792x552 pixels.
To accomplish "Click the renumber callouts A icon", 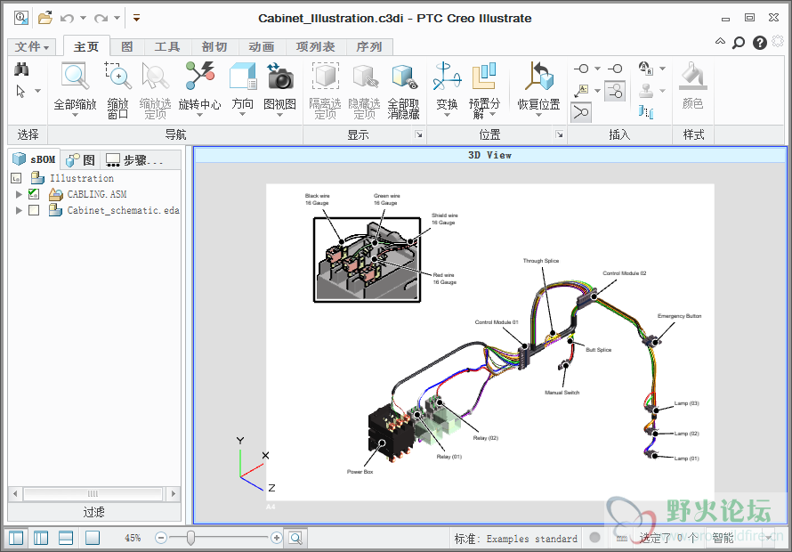I will 645,68.
